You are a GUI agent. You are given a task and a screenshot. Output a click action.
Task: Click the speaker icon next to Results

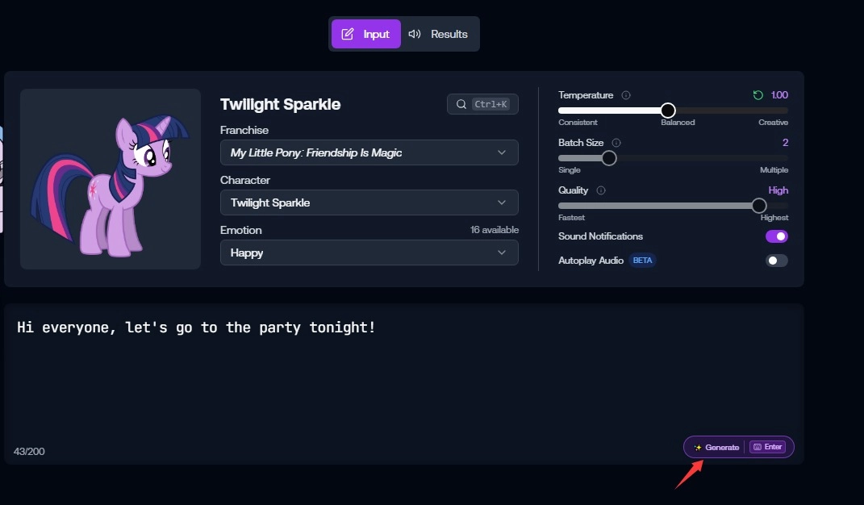click(x=415, y=34)
